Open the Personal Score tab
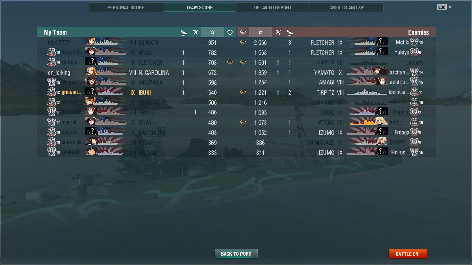The height and width of the screenshot is (265, 472). pos(126,7)
